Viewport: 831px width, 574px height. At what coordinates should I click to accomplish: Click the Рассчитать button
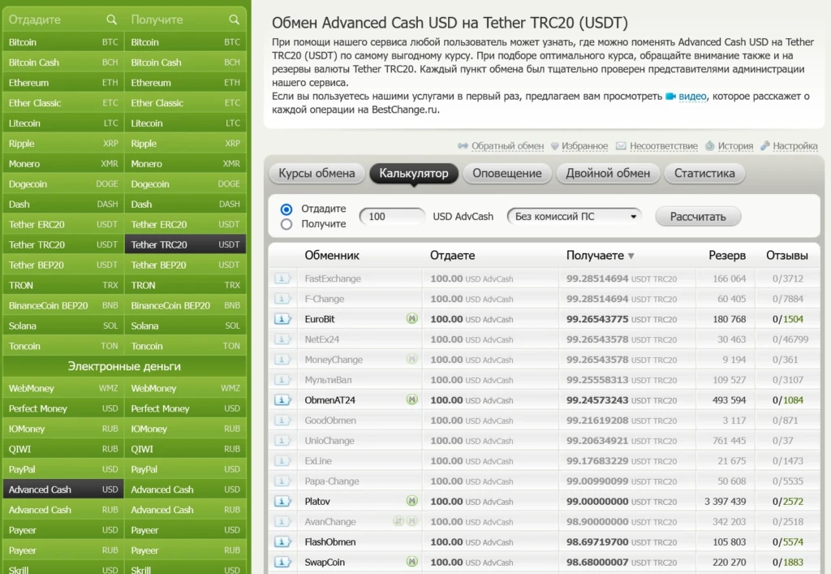697,216
